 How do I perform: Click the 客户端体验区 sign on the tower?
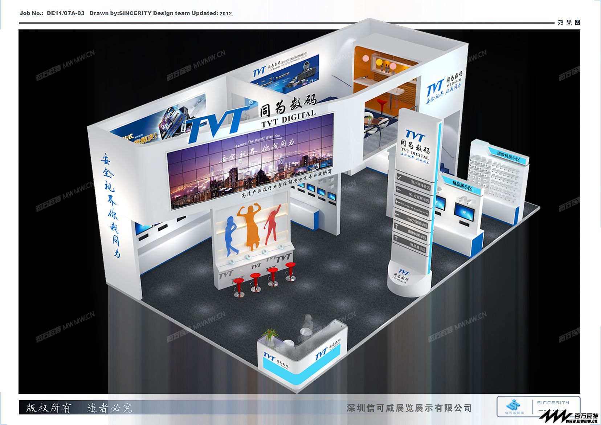(413, 183)
